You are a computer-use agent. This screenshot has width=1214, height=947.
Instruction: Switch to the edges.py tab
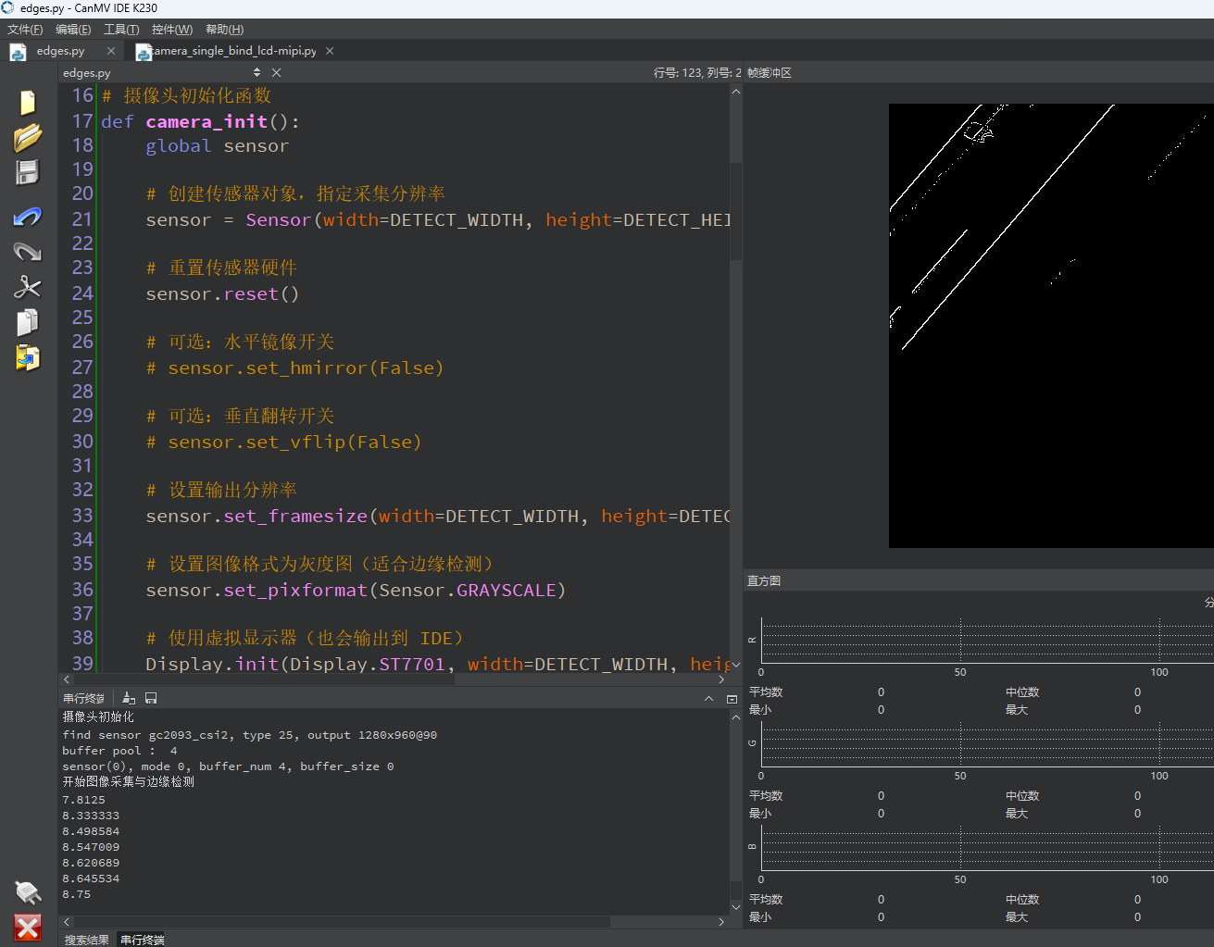pos(61,51)
